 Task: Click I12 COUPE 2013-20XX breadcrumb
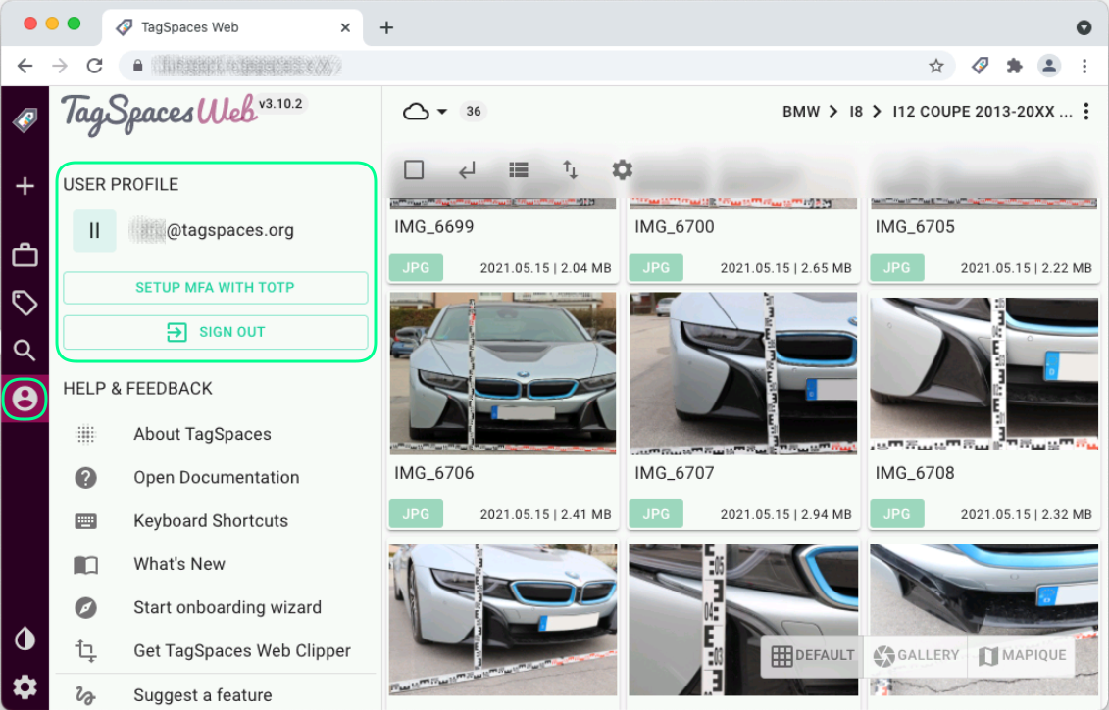coord(983,112)
